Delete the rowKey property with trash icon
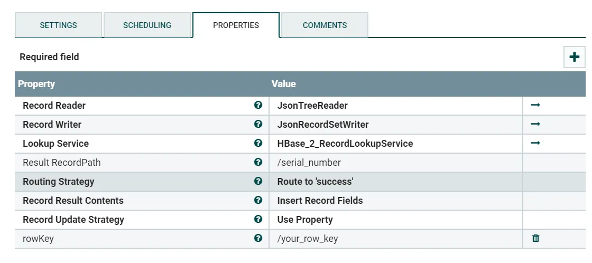592x263 pixels. [535, 238]
